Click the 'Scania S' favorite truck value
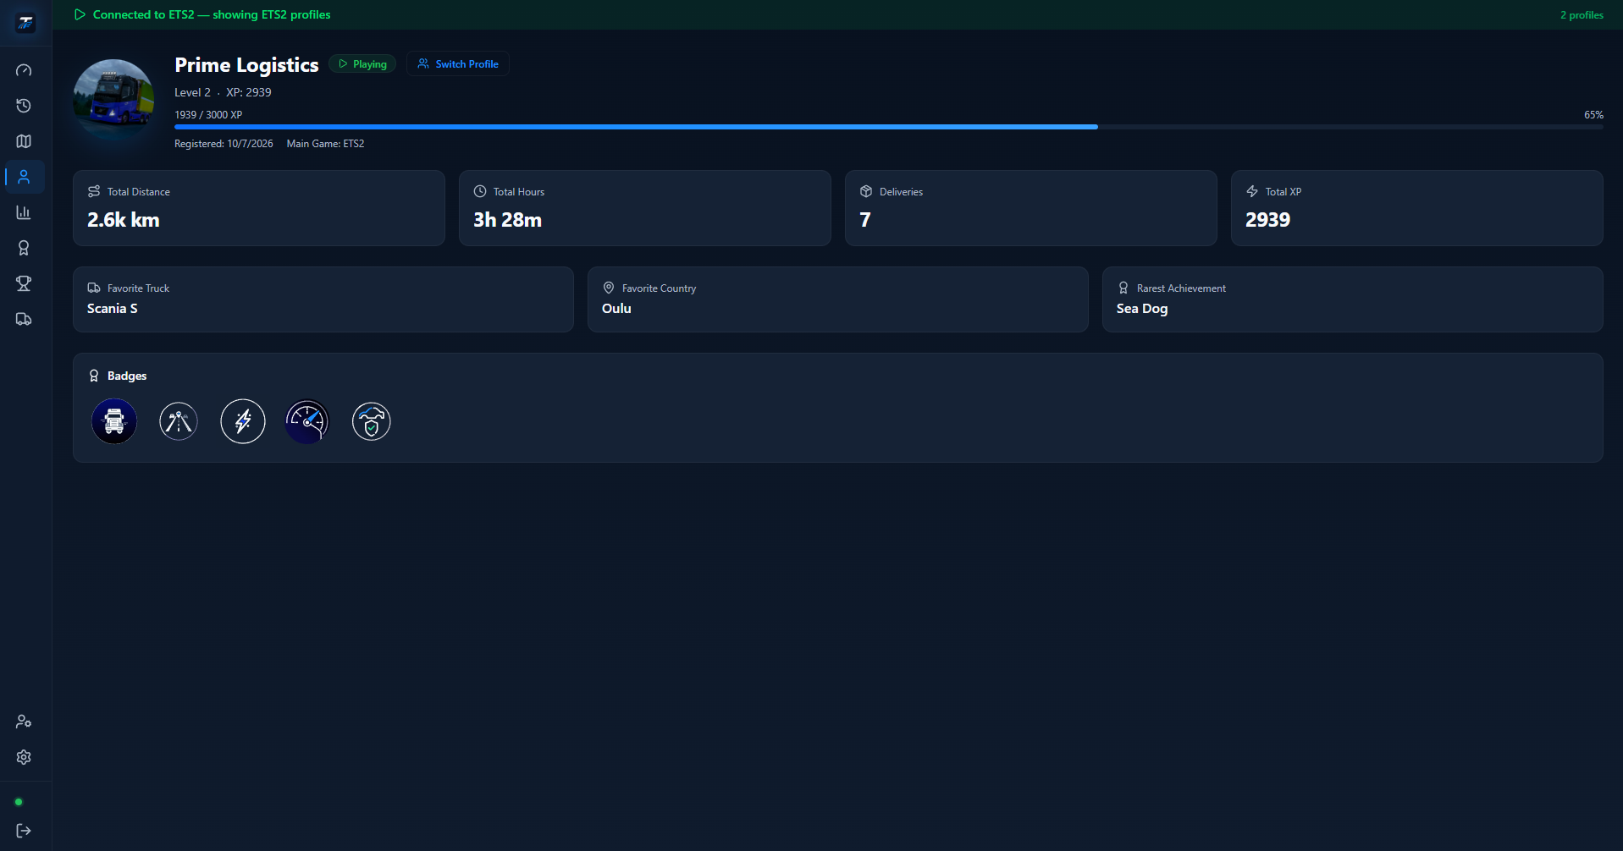 coord(112,309)
